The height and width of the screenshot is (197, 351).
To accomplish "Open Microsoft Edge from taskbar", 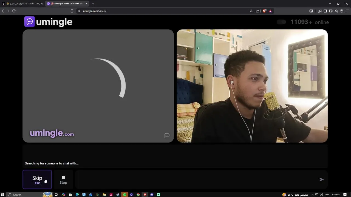I will 77,195.
